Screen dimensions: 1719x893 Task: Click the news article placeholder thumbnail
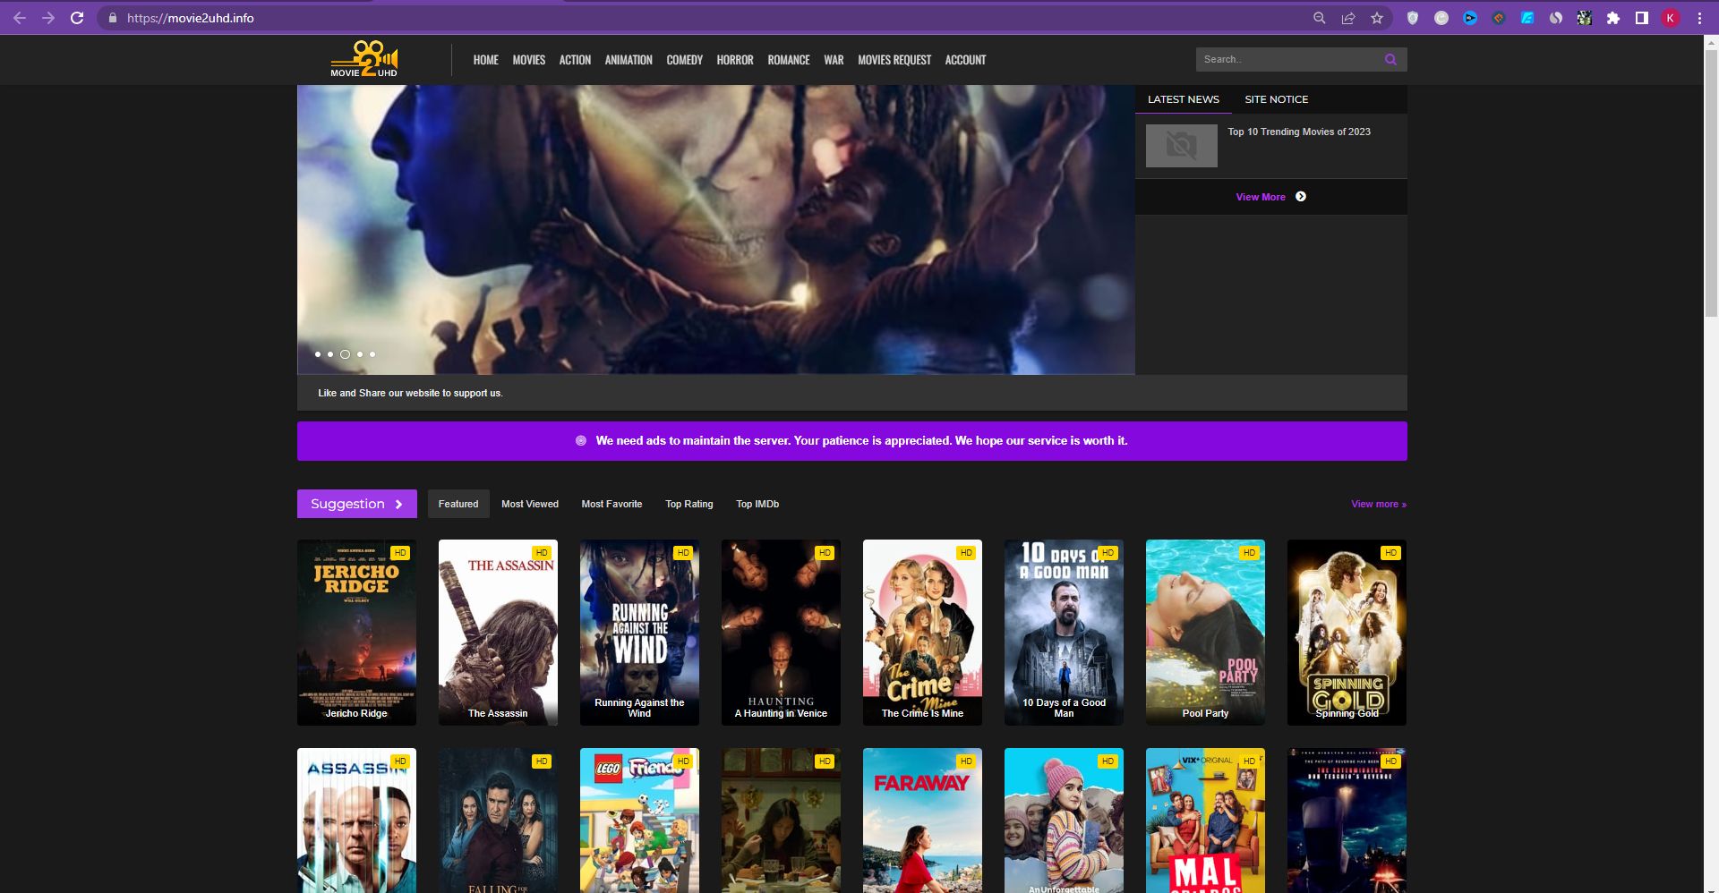tap(1182, 145)
